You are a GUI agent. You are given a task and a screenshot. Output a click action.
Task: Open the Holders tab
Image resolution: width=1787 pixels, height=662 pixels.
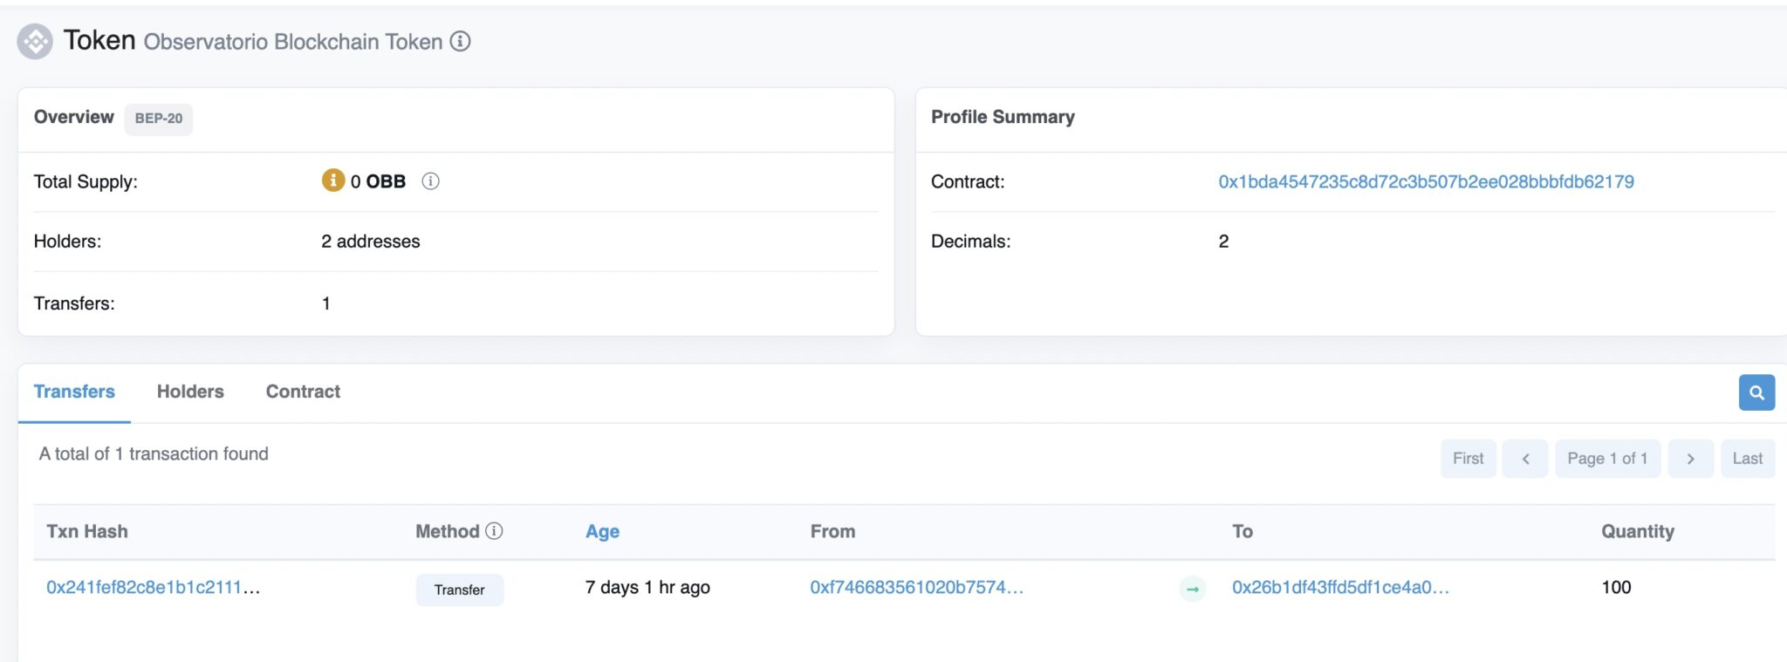point(190,392)
